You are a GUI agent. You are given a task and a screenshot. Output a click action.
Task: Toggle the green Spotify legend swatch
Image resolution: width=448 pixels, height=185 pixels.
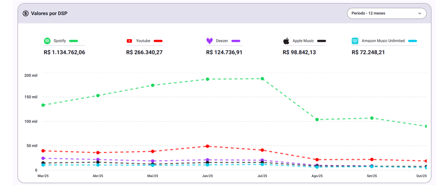click(x=73, y=41)
